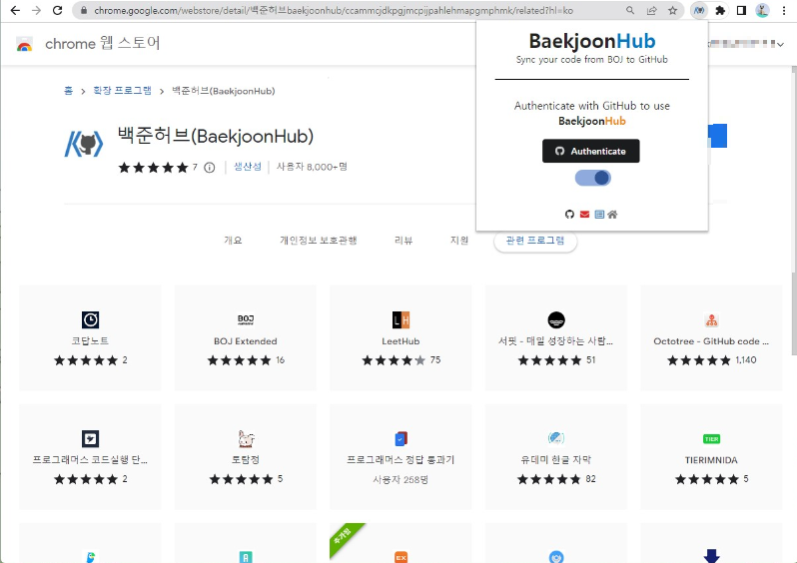Click the page vertical scrollbar
The width and height of the screenshot is (797, 563).
[793, 211]
